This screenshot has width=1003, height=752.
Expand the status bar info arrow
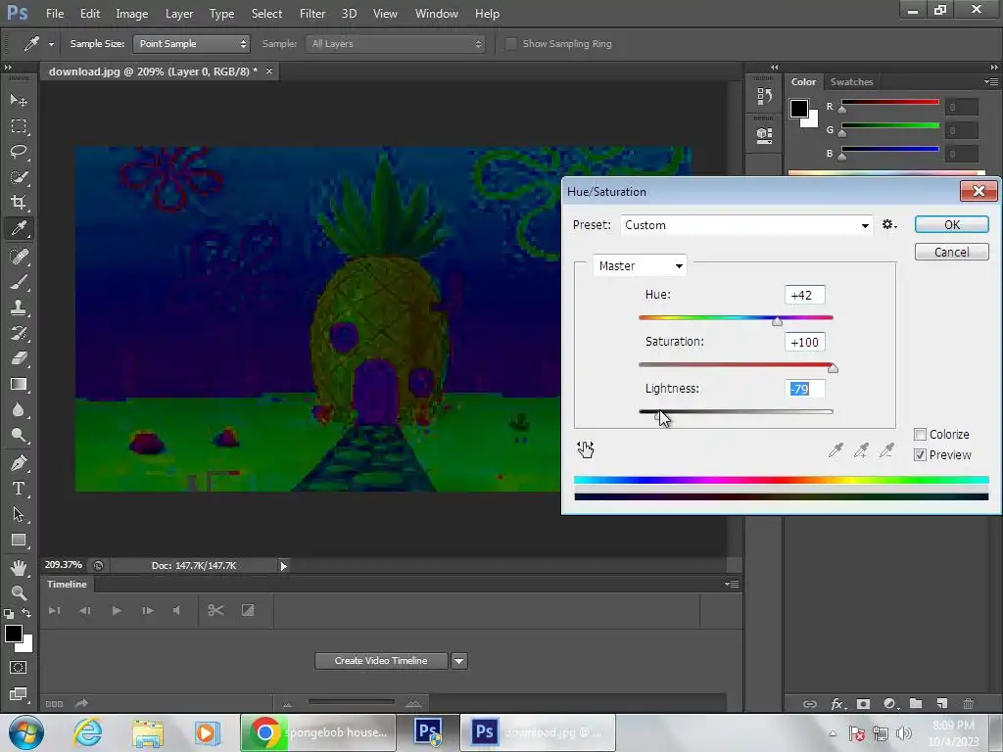[x=283, y=565]
